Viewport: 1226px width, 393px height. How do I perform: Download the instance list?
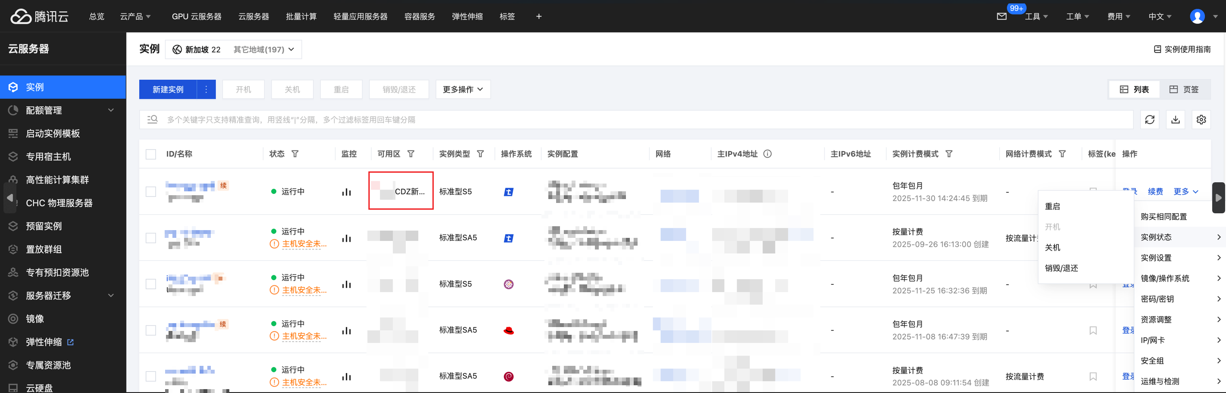[x=1175, y=119]
